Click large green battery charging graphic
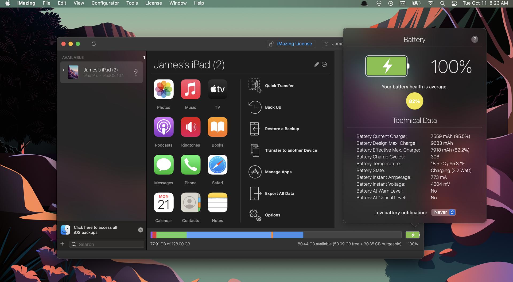The width and height of the screenshot is (513, 282). pos(387,66)
